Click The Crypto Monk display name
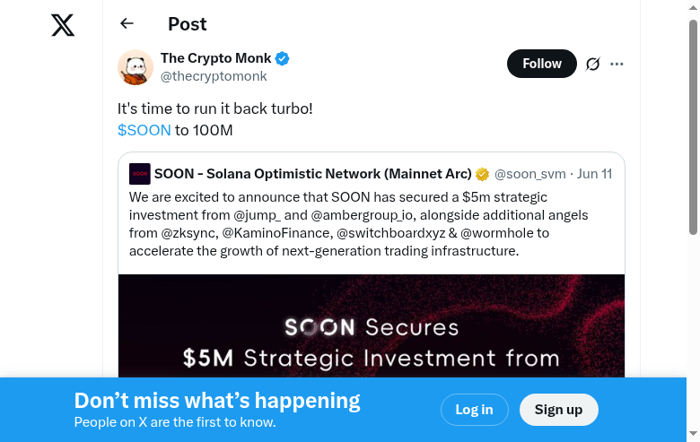This screenshot has height=442, width=700. (215, 59)
